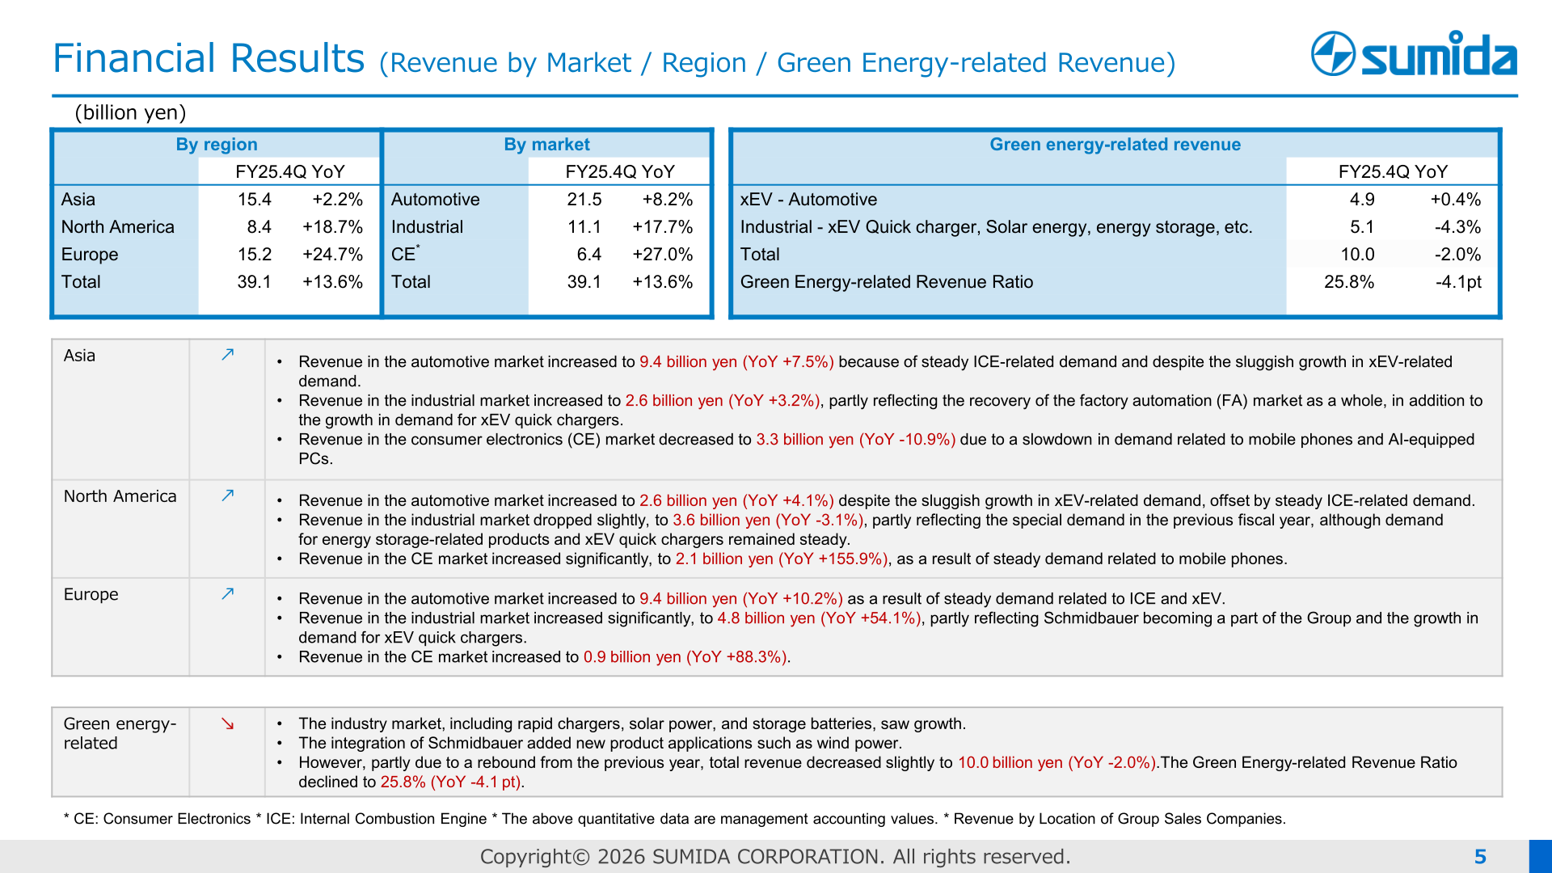Click red text '9.4 billion yen (YoY +7.5%)'
The height and width of the screenshot is (873, 1552).
[736, 362]
